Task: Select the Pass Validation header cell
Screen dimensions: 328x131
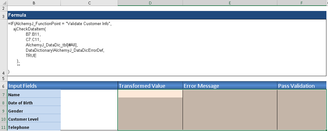Action: [x=302, y=86]
